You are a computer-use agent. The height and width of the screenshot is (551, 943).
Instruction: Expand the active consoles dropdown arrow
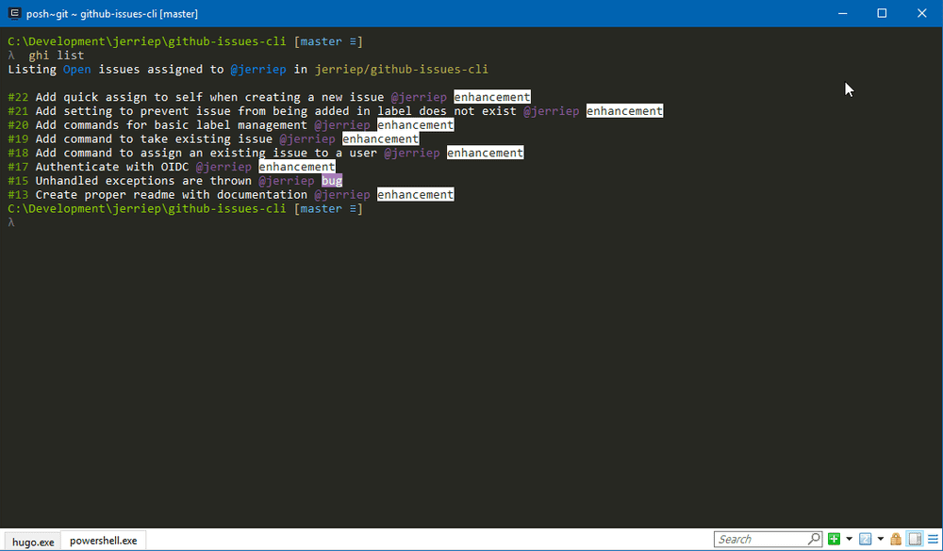(x=881, y=539)
